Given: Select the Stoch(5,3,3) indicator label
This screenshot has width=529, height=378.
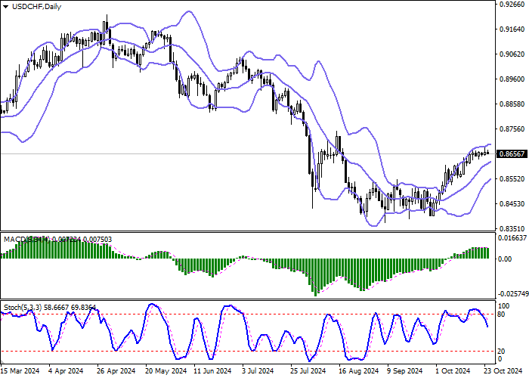Looking at the screenshot, I should (50, 308).
